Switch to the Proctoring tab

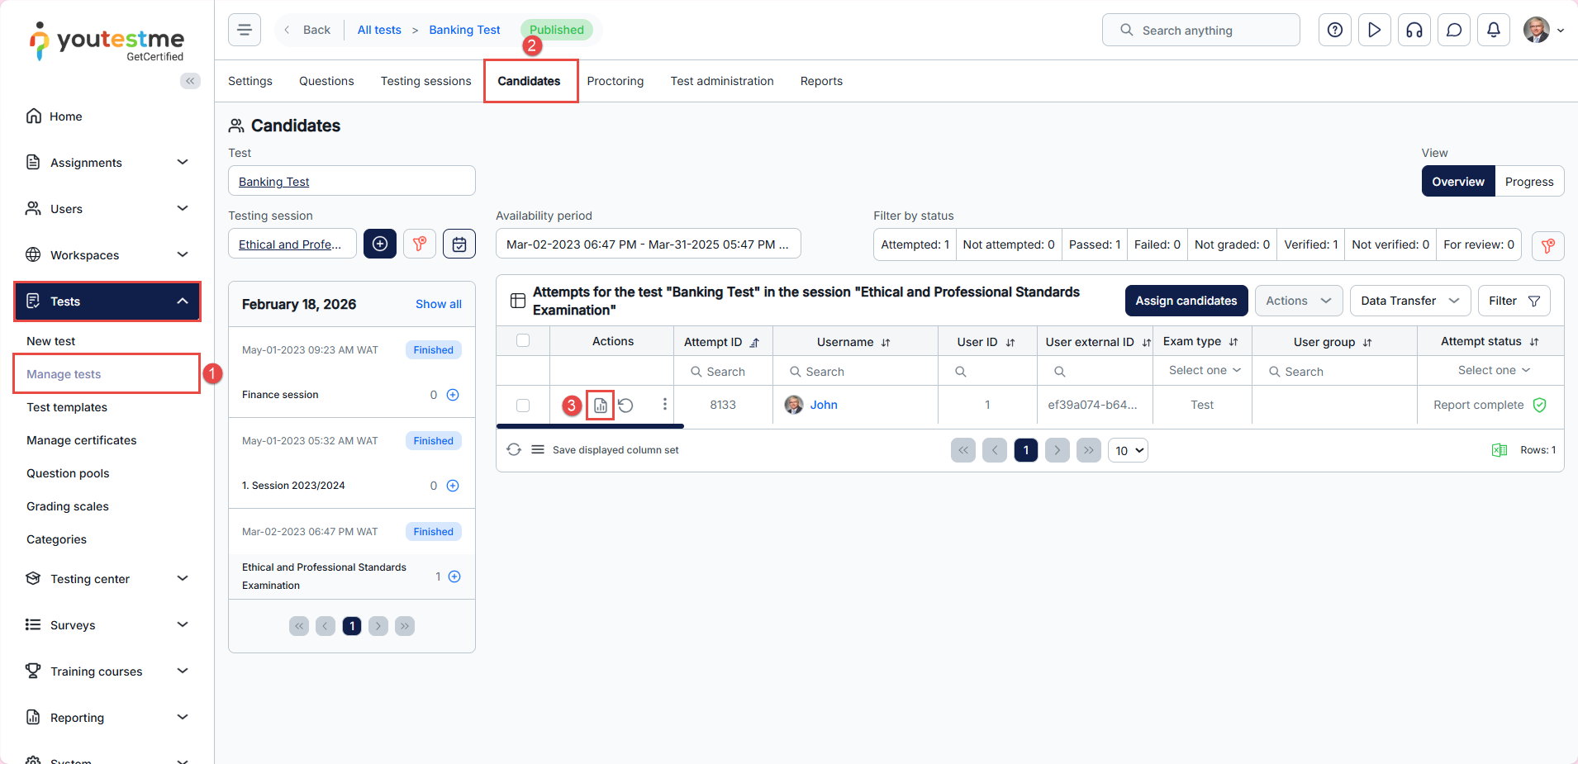pyautogui.click(x=615, y=81)
